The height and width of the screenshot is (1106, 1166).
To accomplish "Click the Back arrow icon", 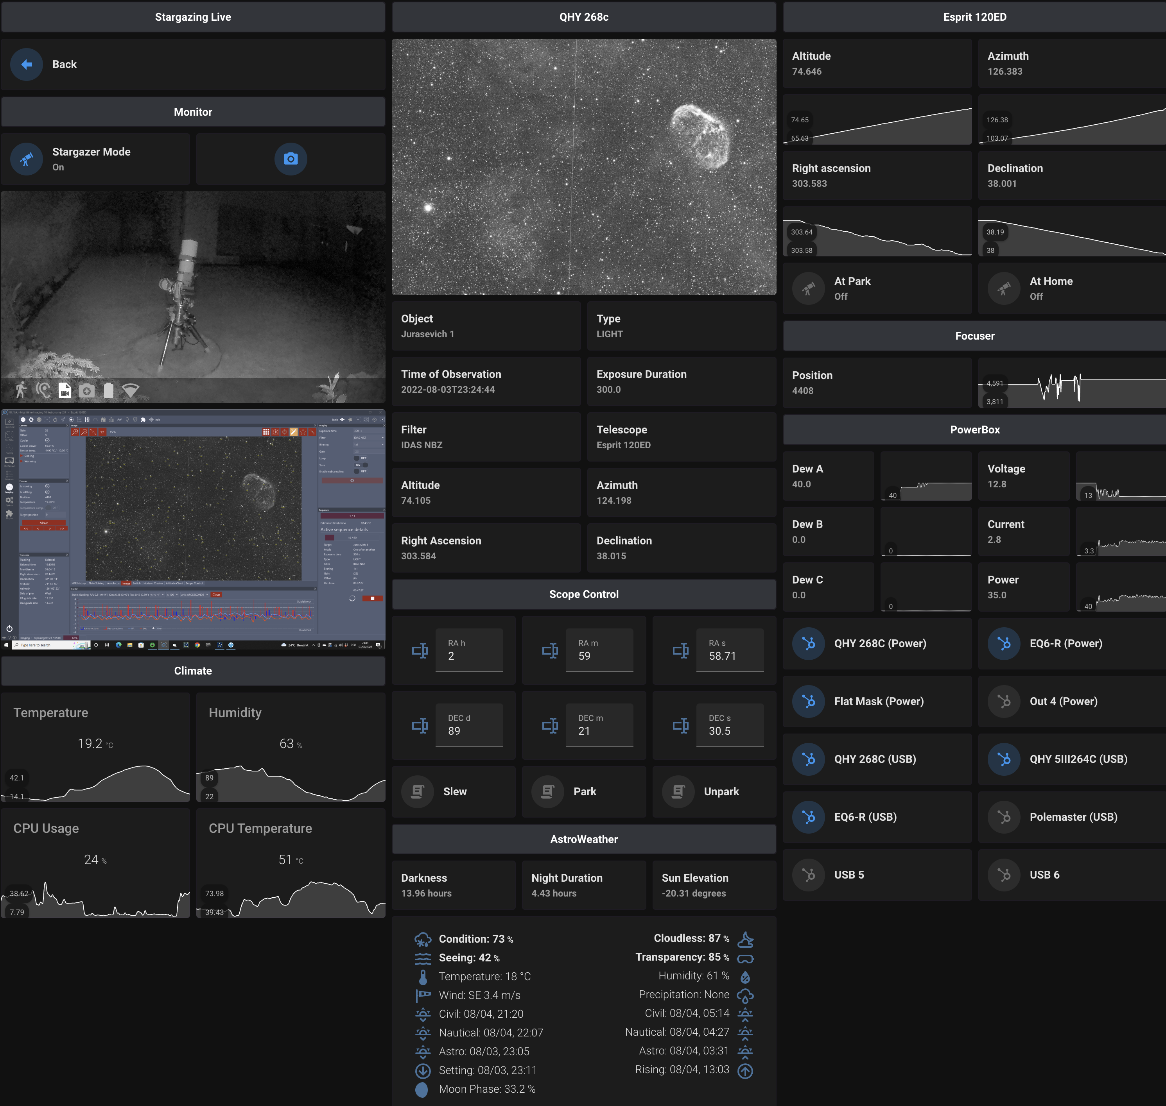I will pos(27,64).
